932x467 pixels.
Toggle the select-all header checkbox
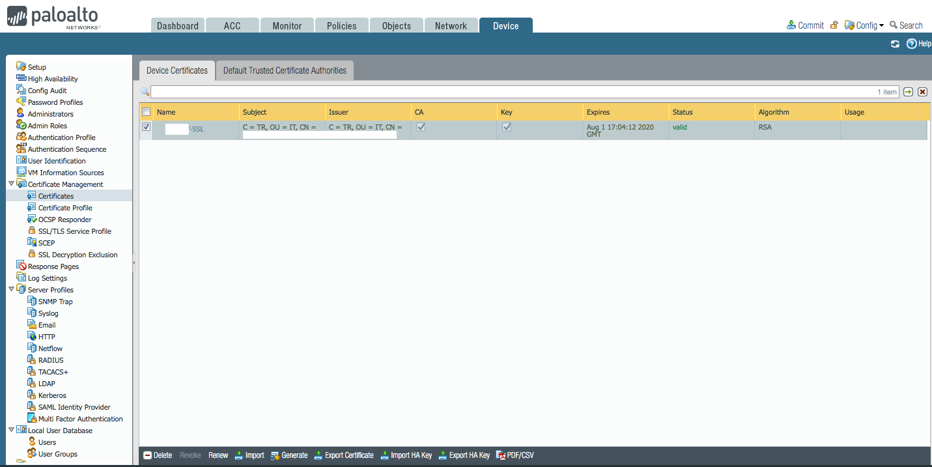pos(147,112)
